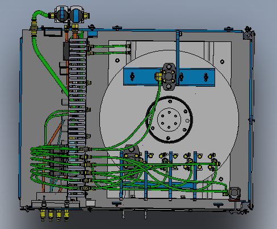Select the black ring flange at center
Viewport: 277px width, 229px height.
pyautogui.click(x=169, y=120)
